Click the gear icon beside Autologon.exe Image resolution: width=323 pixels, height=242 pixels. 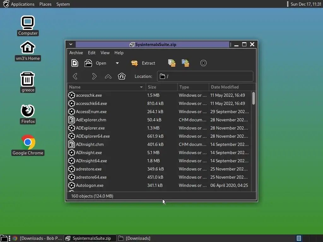point(72,185)
